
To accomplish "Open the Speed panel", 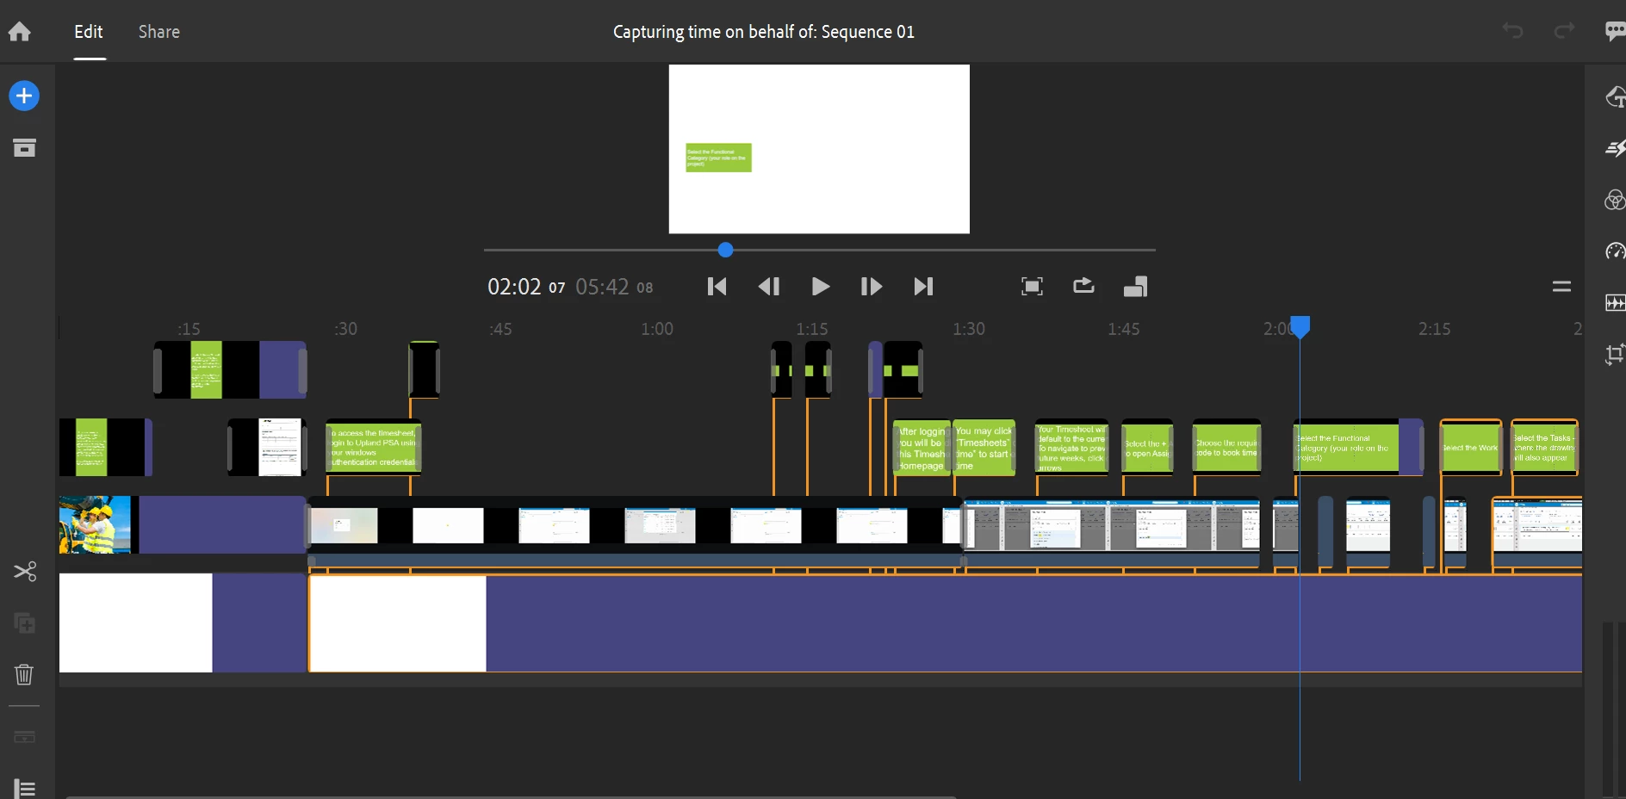I will click(x=1615, y=251).
